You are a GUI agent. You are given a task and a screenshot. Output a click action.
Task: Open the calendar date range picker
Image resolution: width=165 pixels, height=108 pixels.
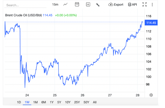77,4
